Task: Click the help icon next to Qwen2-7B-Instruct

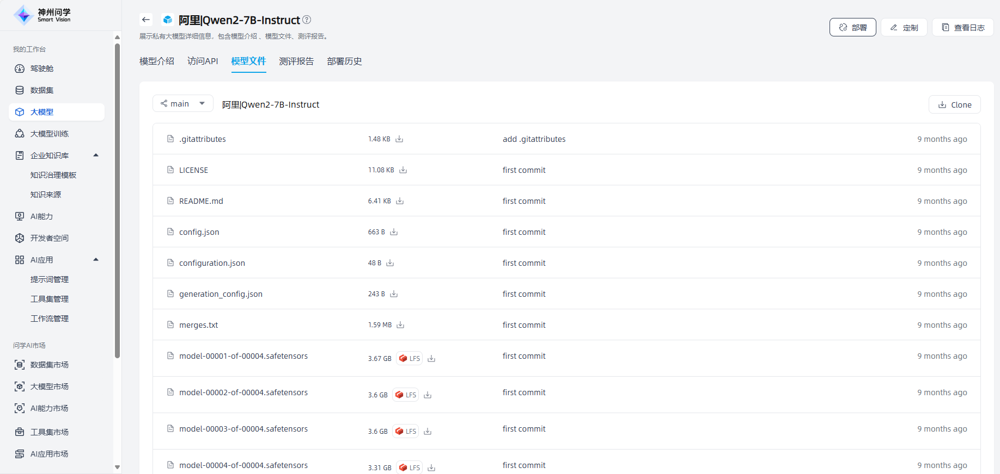Action: tap(307, 20)
